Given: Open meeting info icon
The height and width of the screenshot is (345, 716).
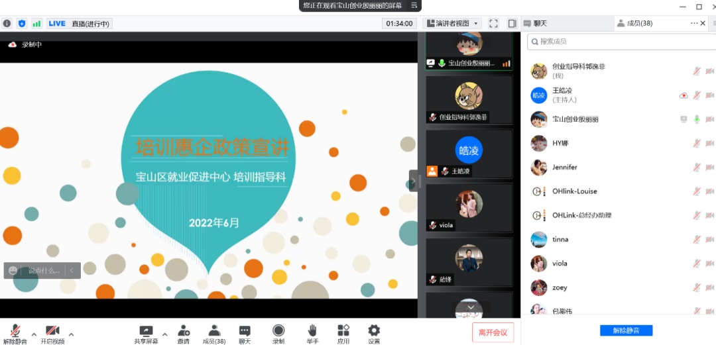Looking at the screenshot, I should (x=7, y=23).
